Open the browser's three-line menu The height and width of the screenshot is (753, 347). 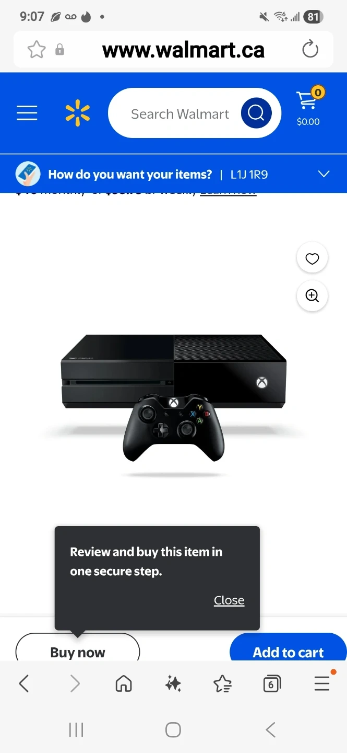coord(322,683)
